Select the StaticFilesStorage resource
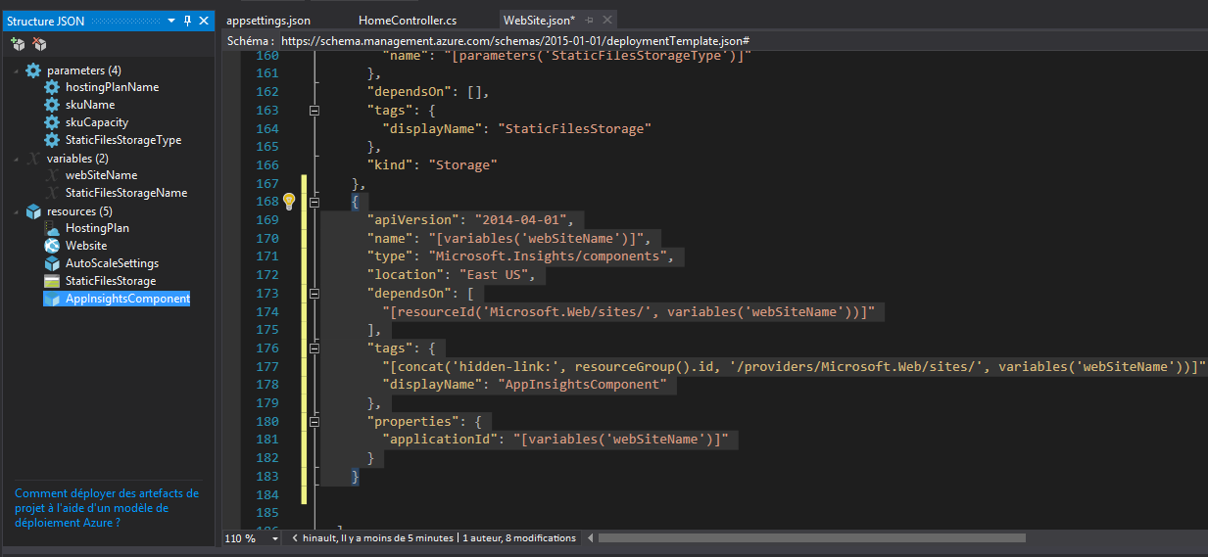Image resolution: width=1208 pixels, height=557 pixels. click(111, 281)
